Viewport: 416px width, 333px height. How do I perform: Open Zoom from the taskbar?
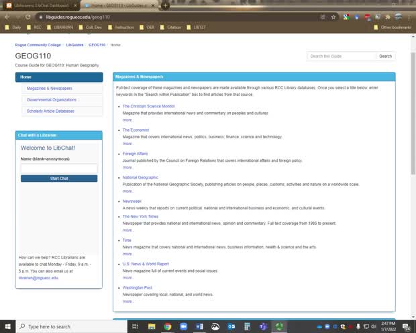[x=183, y=326]
